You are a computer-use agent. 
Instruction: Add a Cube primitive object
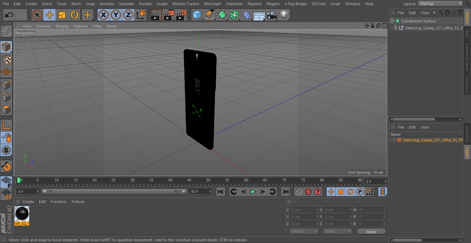(197, 15)
